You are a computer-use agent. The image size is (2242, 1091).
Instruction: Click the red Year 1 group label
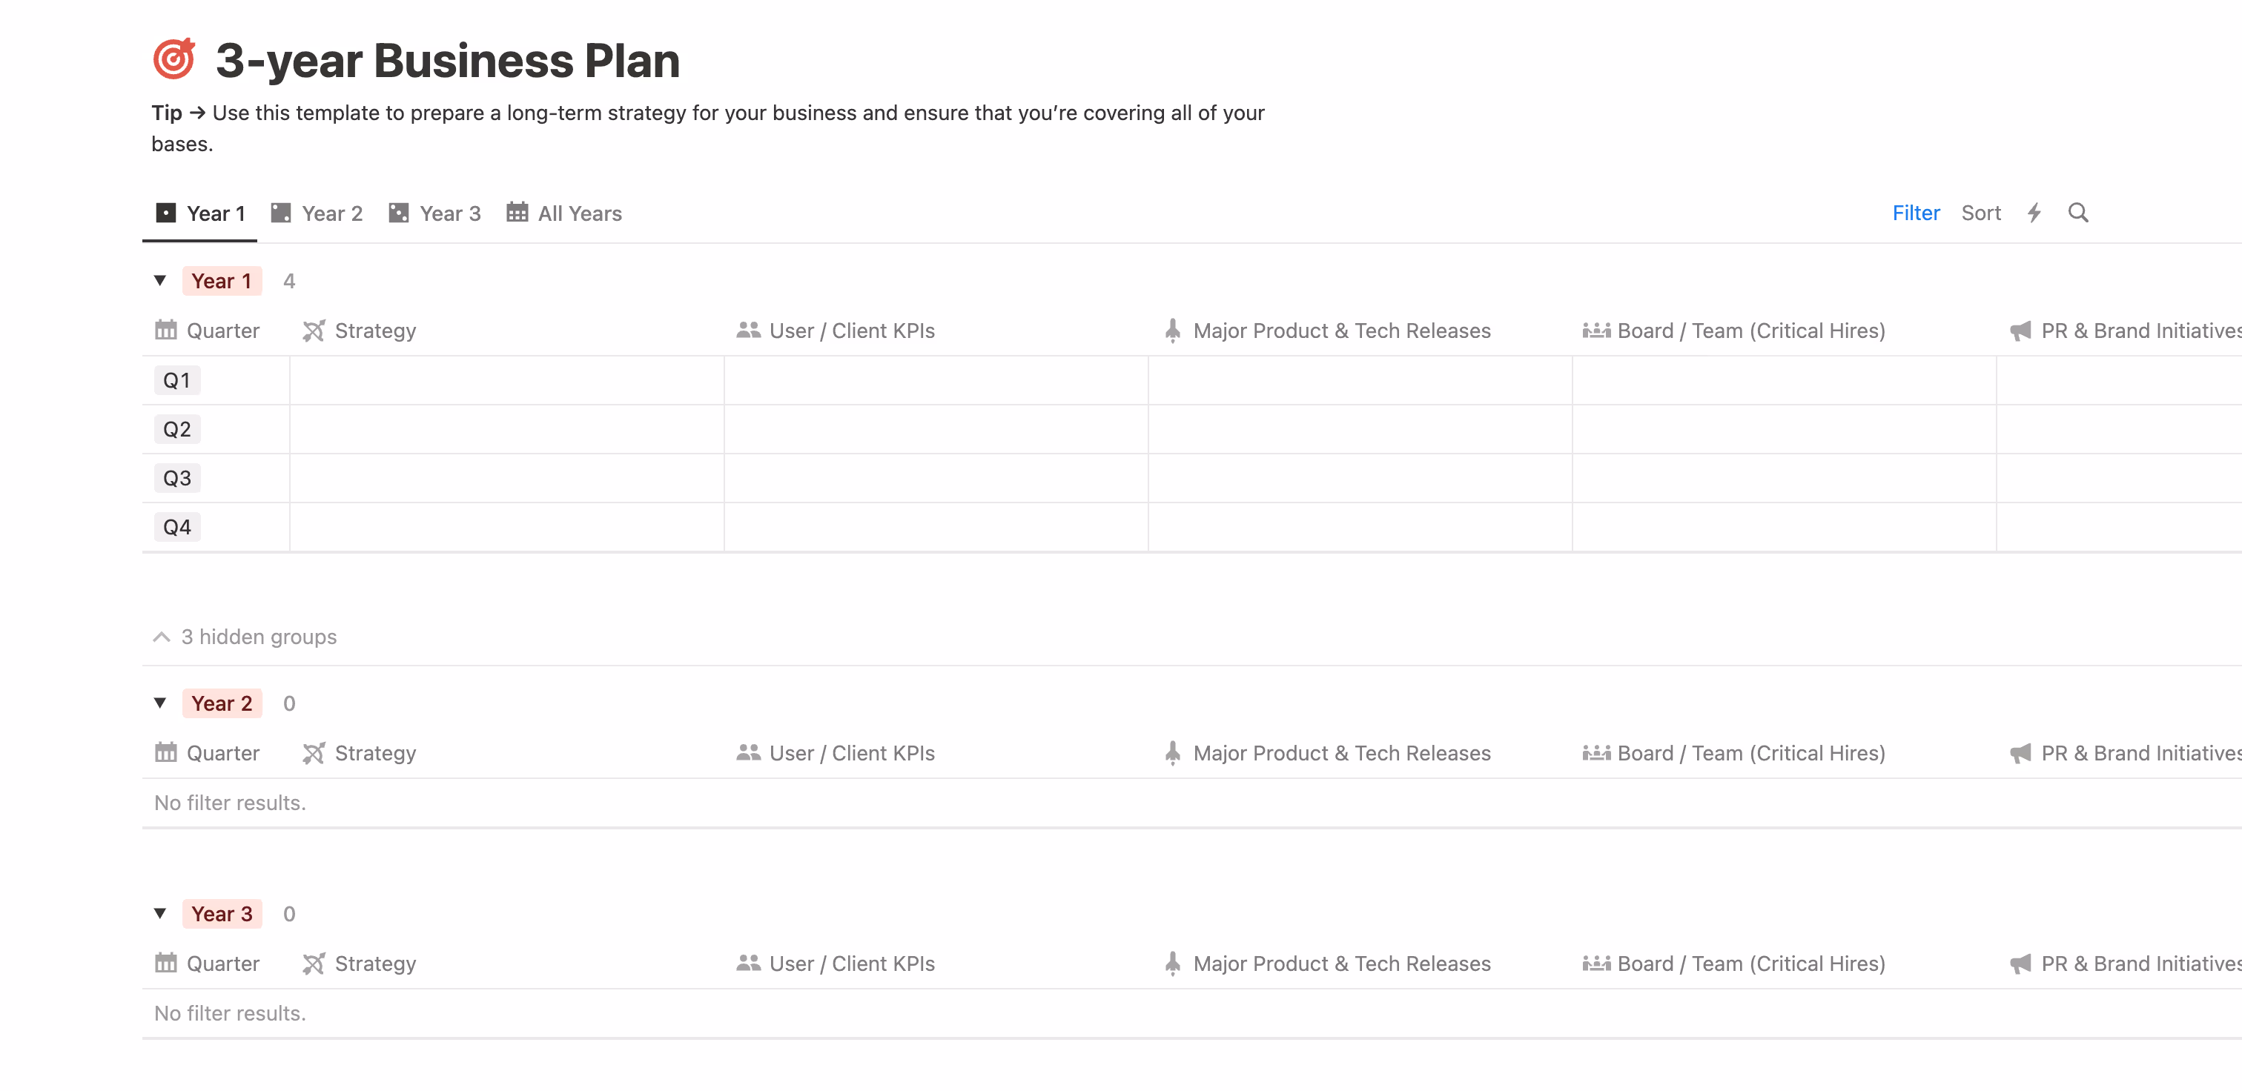click(223, 280)
